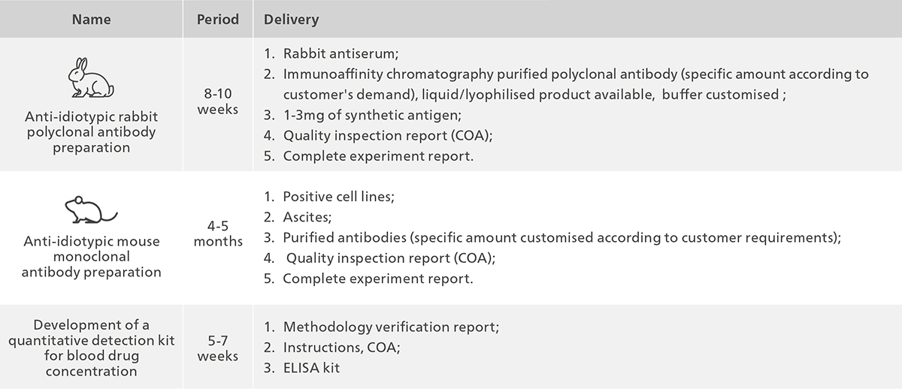902x389 pixels.
Task: Click the rabbit icon
Action: pyautogui.click(x=91, y=78)
